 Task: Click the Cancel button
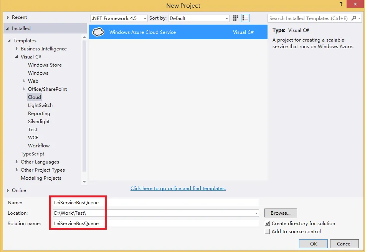coord(344,244)
